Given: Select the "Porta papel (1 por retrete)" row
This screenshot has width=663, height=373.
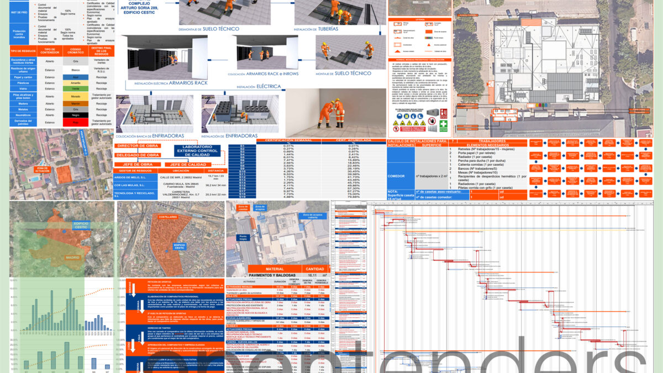Looking at the screenshot, I should [x=488, y=152].
